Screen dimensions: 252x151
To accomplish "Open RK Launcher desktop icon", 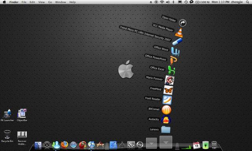I will [7, 115].
